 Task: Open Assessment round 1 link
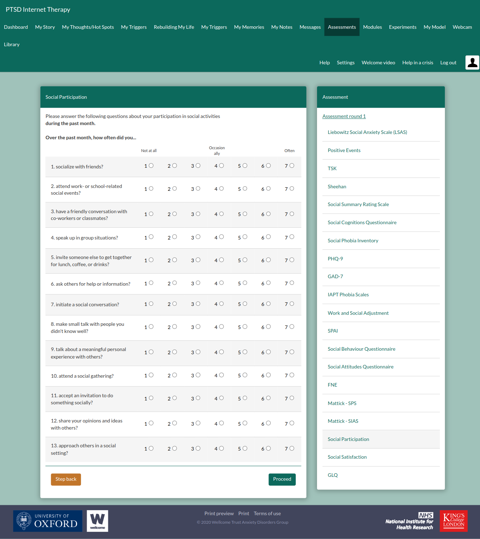coord(344,116)
